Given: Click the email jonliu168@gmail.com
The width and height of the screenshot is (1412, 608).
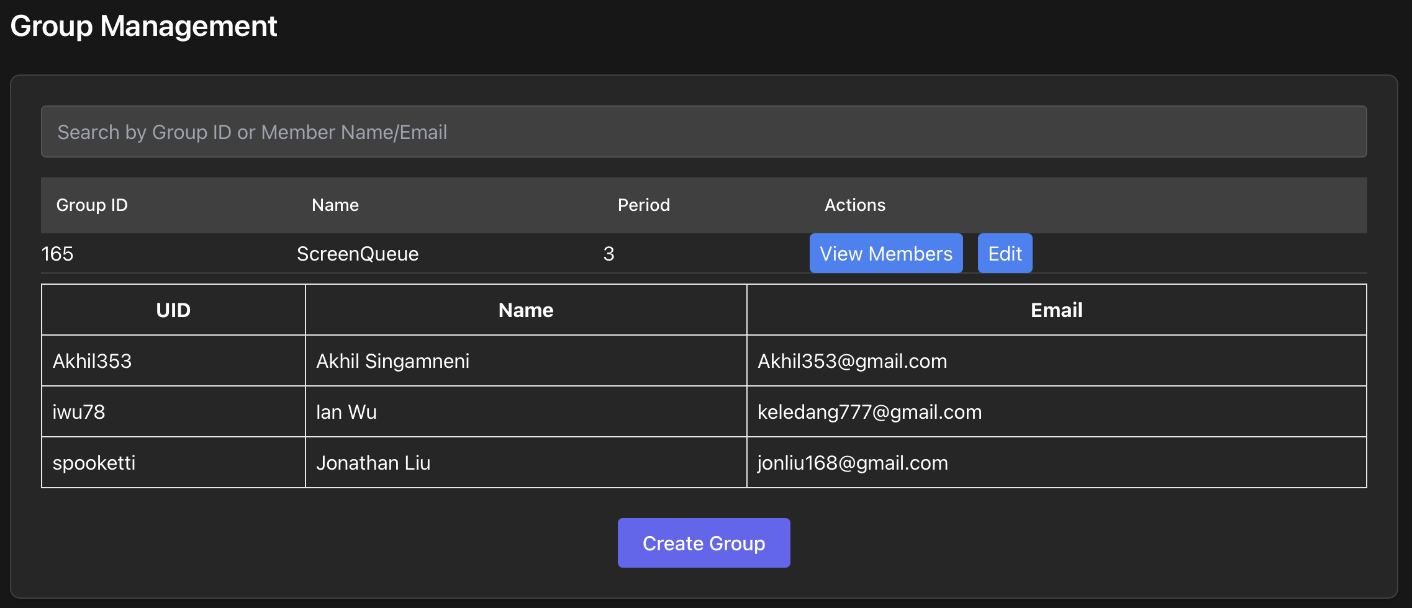Looking at the screenshot, I should click(x=853, y=462).
